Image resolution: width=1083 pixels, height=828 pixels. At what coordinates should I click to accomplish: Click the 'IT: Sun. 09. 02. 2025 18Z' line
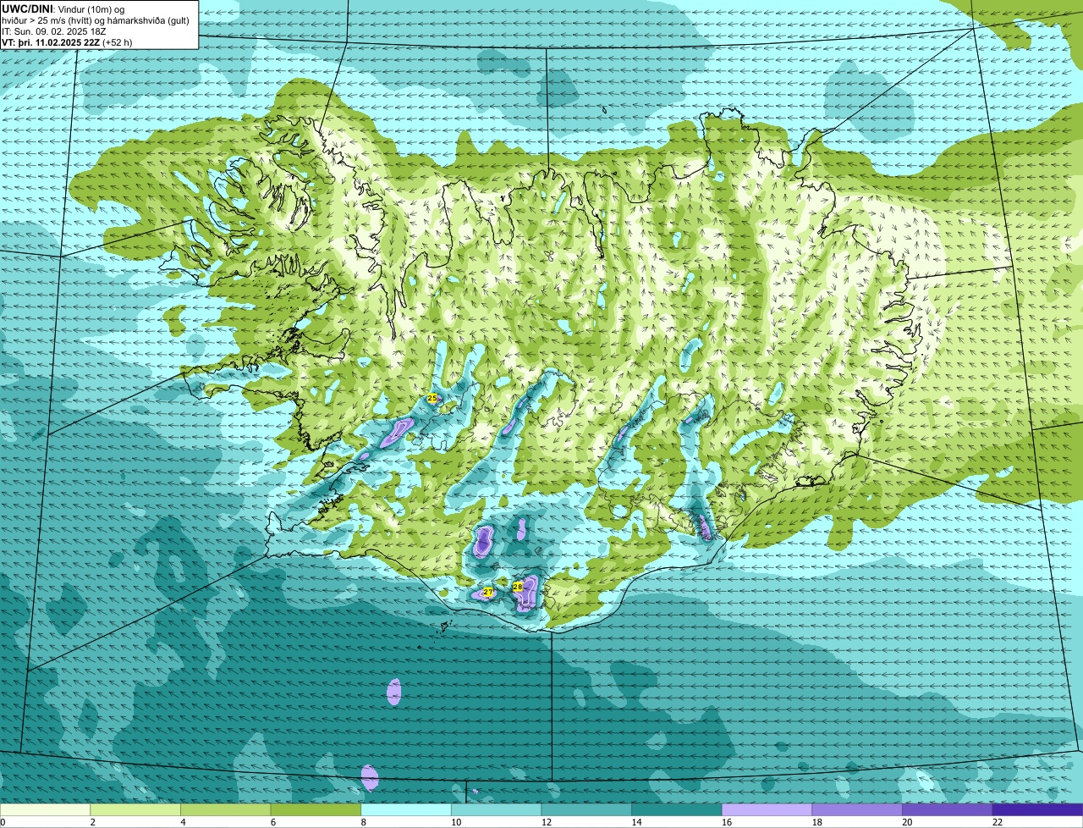(x=55, y=30)
